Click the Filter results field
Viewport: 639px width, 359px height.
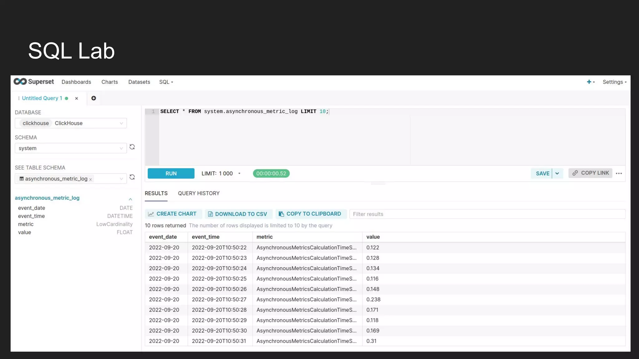(487, 214)
